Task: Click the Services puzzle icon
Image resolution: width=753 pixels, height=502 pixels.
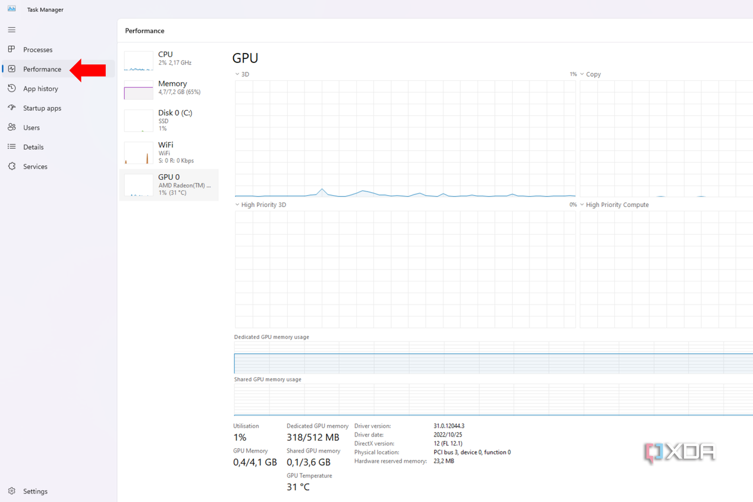Action: (x=11, y=167)
